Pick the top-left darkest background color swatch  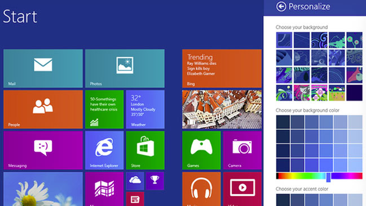(x=283, y=122)
